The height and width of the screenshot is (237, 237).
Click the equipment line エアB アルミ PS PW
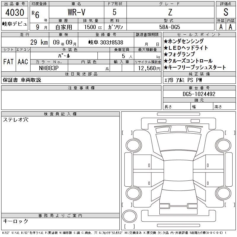point(183,80)
